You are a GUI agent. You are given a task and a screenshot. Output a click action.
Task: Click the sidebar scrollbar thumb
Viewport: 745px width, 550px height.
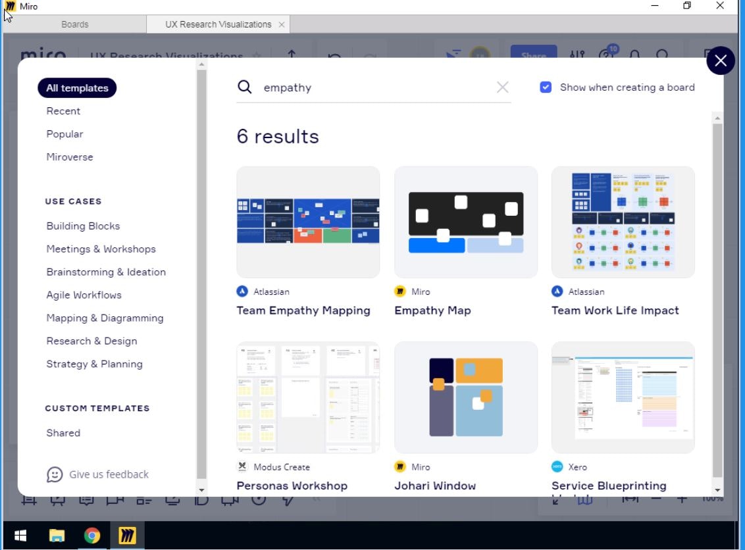pos(201,274)
